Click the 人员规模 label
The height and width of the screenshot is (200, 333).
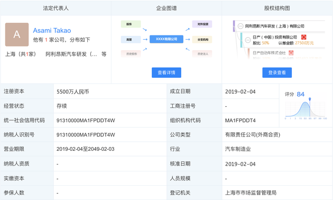click(x=180, y=178)
